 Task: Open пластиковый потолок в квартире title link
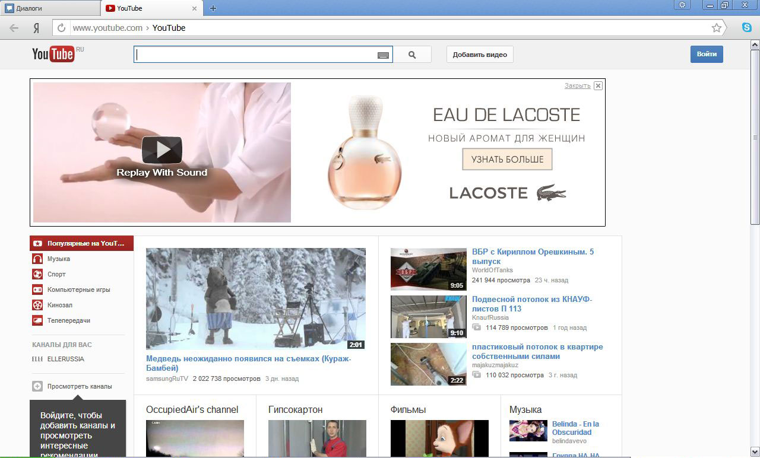(x=537, y=351)
